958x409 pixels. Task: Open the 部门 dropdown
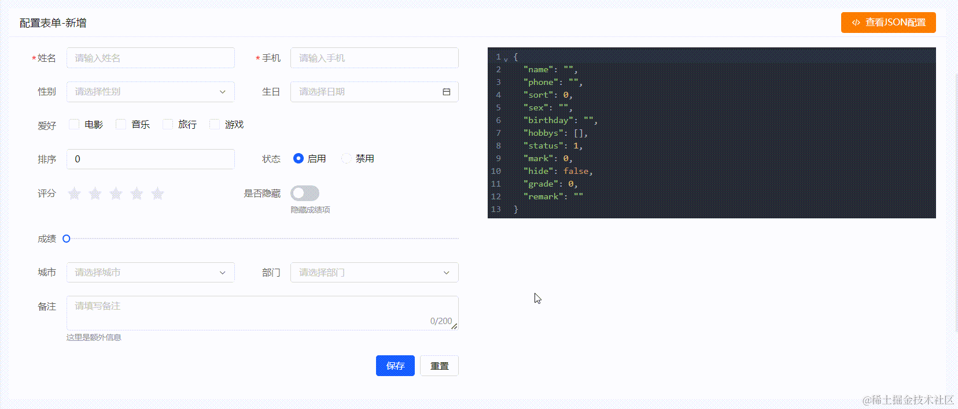coord(374,273)
